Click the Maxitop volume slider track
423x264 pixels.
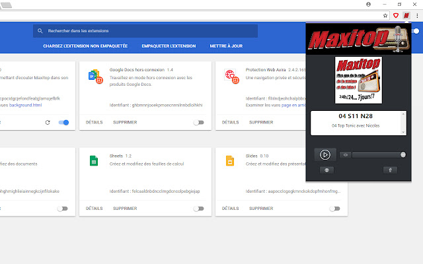[377, 154]
